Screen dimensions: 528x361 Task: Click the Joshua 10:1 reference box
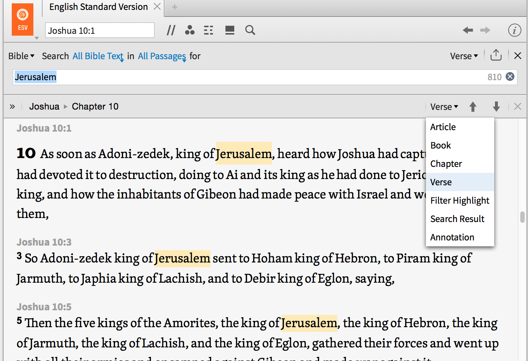[100, 30]
